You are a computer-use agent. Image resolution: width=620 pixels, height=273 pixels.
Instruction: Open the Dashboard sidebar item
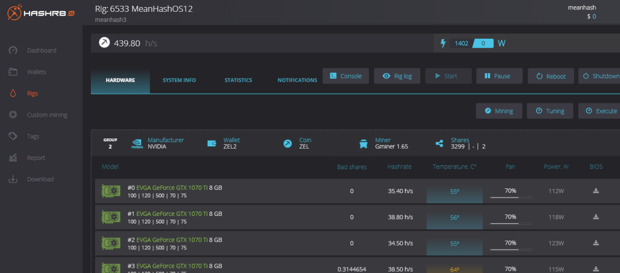point(42,51)
